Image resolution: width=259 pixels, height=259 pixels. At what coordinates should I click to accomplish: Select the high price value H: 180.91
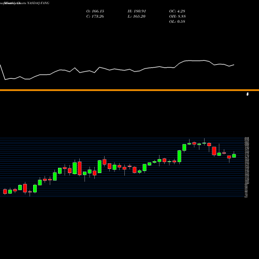(x=137, y=11)
